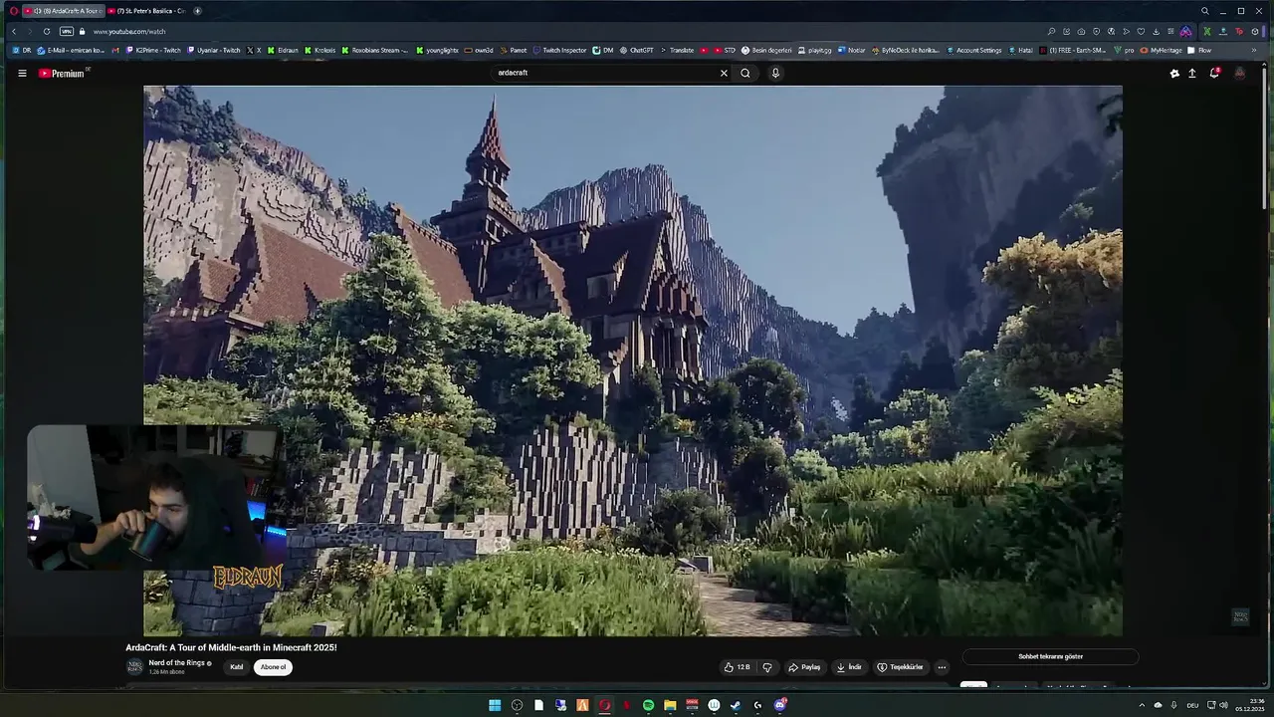Open the heart favorites toolbar icon
This screenshot has height=717, width=1274.
click(x=1141, y=32)
